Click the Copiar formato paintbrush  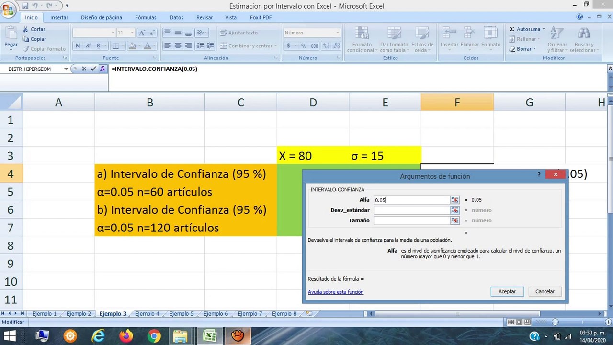pyautogui.click(x=26, y=49)
